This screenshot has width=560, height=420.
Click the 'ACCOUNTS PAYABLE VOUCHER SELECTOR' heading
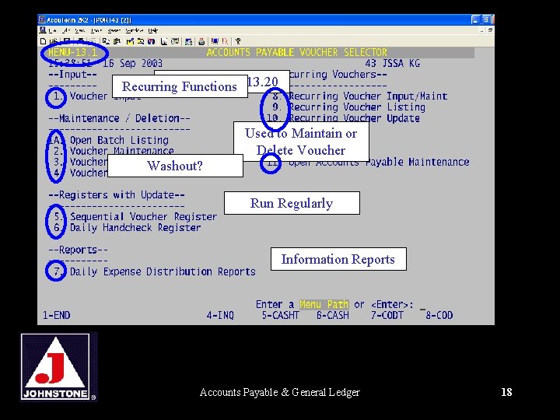point(297,53)
